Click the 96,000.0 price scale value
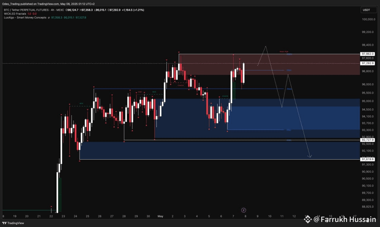380x227 pixels. (x=368, y=84)
